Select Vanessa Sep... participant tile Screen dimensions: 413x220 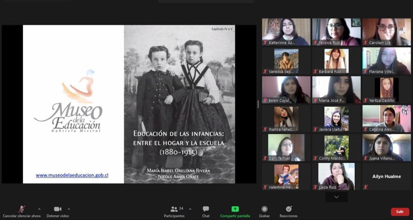click(x=286, y=61)
